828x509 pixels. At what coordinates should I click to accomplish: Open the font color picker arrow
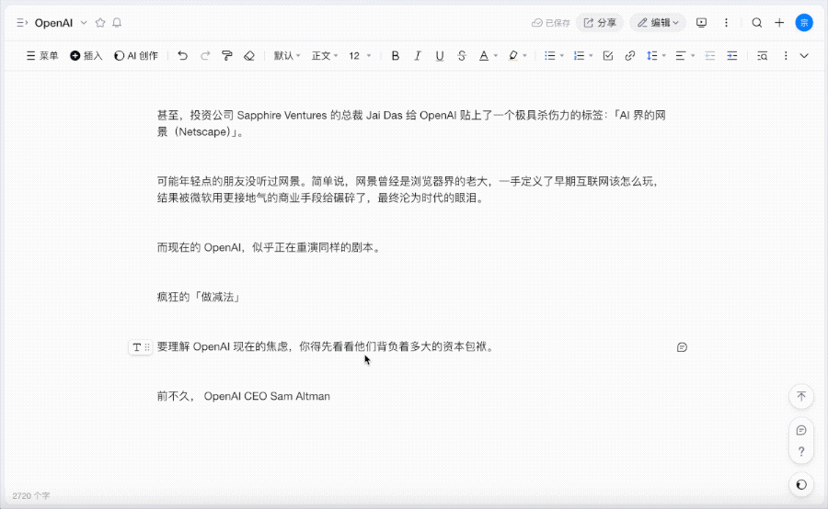(495, 56)
